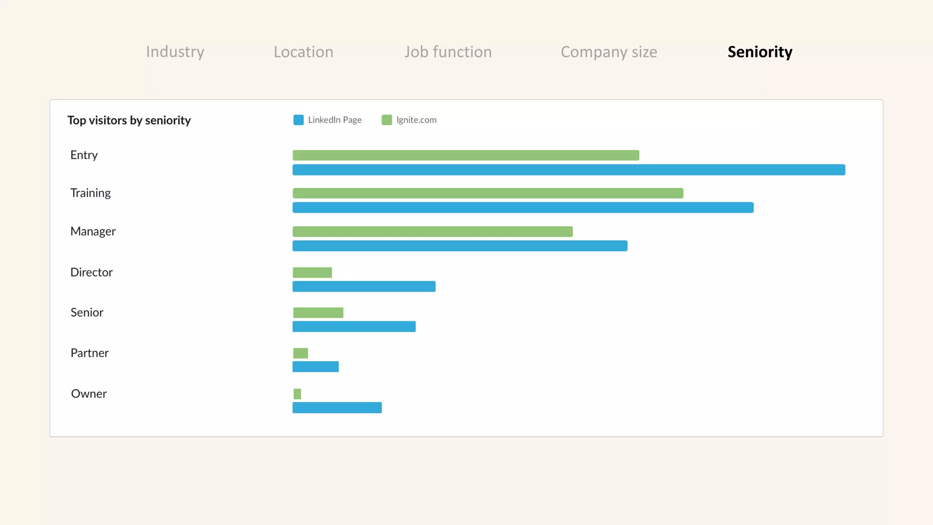Select the Job function tab

pyautogui.click(x=448, y=52)
